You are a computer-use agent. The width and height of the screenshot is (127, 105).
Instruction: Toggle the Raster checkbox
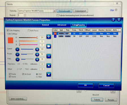coord(10,74)
